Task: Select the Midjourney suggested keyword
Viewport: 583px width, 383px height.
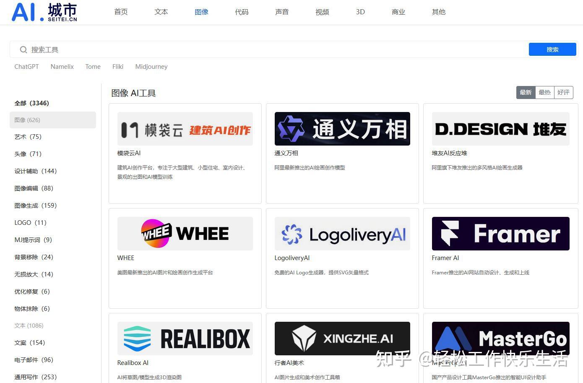Action: [x=151, y=67]
